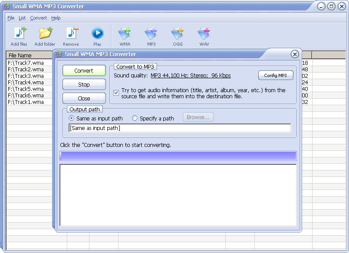Click the output path text field
Image resolution: width=349 pixels, height=253 pixels.
point(180,128)
